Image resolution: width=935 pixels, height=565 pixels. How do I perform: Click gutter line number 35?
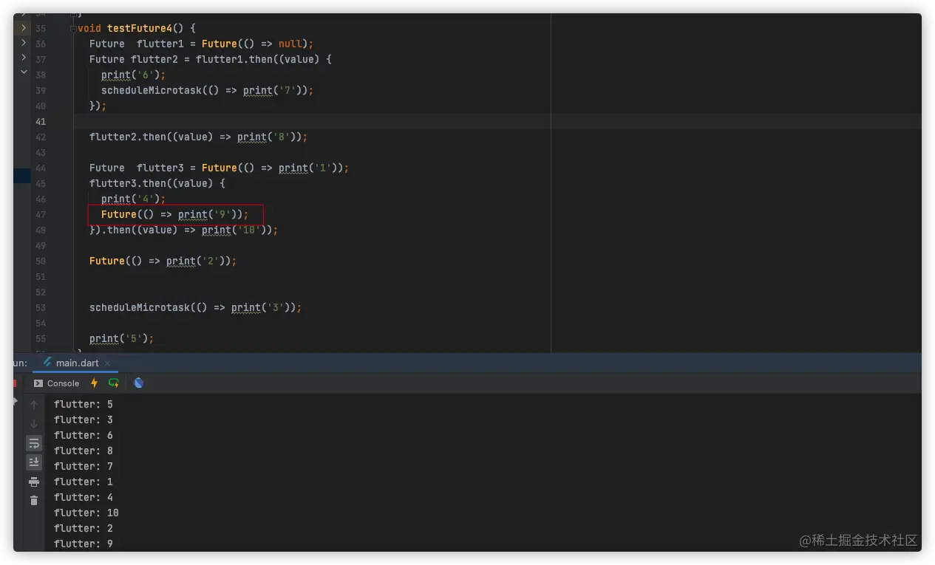tap(41, 28)
